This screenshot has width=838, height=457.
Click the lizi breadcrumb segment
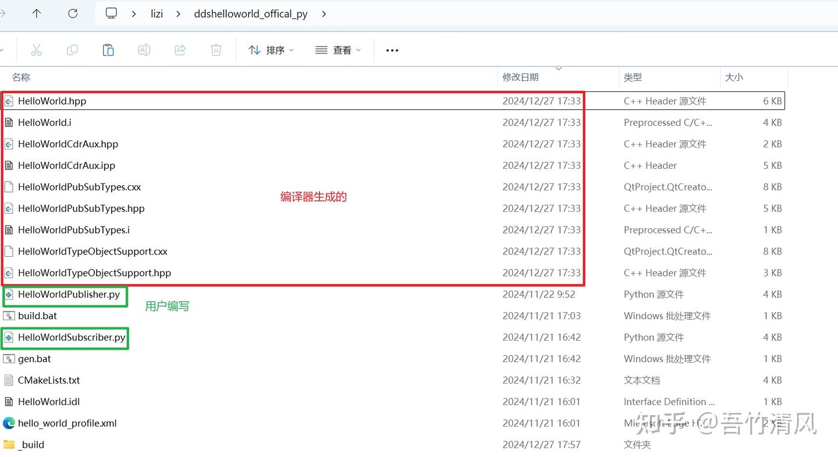[157, 14]
